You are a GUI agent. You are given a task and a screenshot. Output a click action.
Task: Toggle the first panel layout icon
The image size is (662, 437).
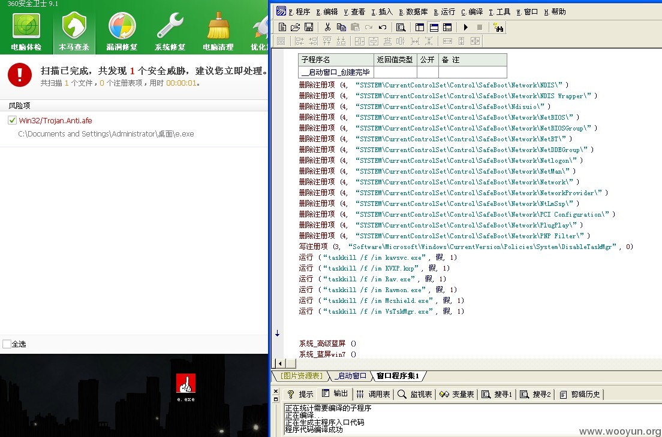point(420,28)
